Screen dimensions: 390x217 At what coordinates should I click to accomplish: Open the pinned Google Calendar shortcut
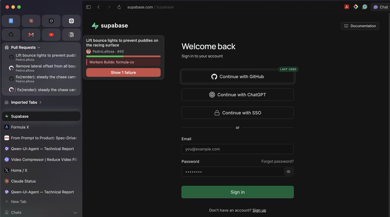click(x=11, y=21)
